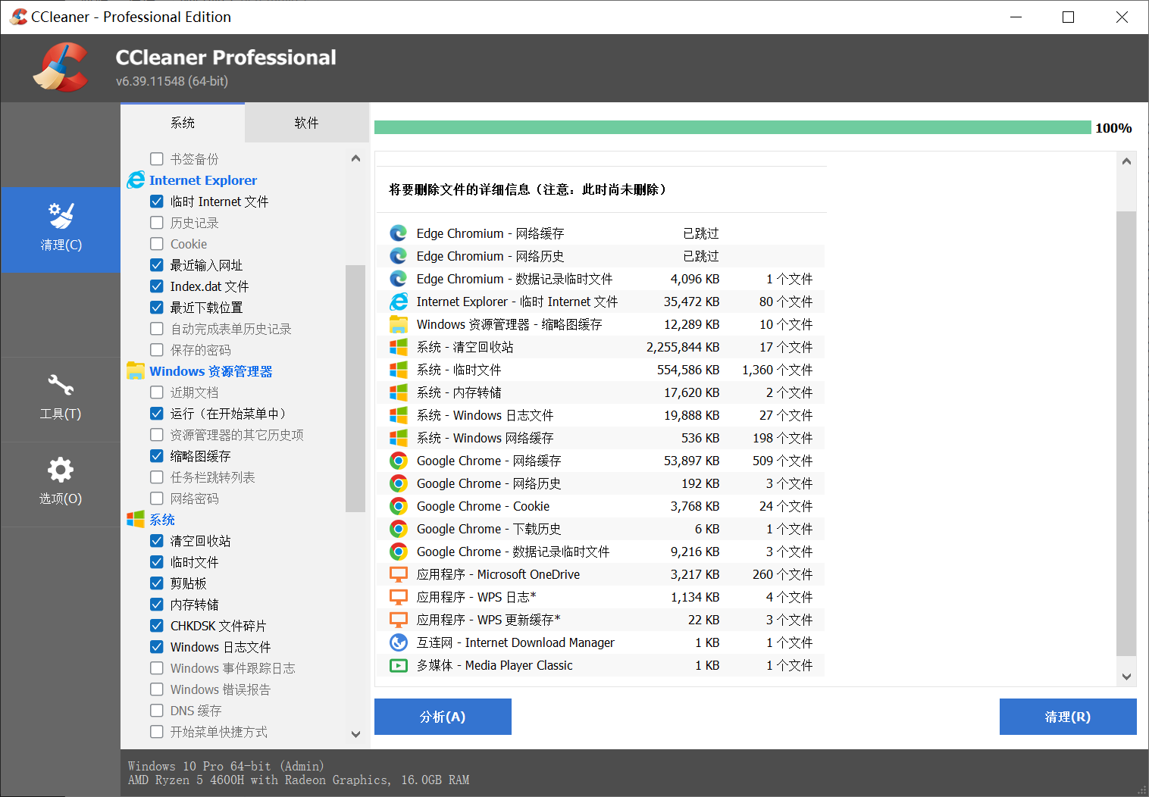Uncheck 最近输入网址

pos(157,265)
